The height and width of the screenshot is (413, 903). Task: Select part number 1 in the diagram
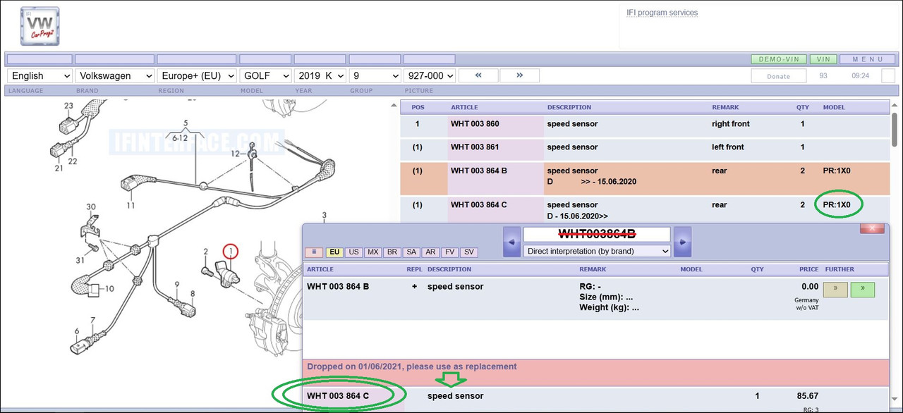tap(230, 251)
